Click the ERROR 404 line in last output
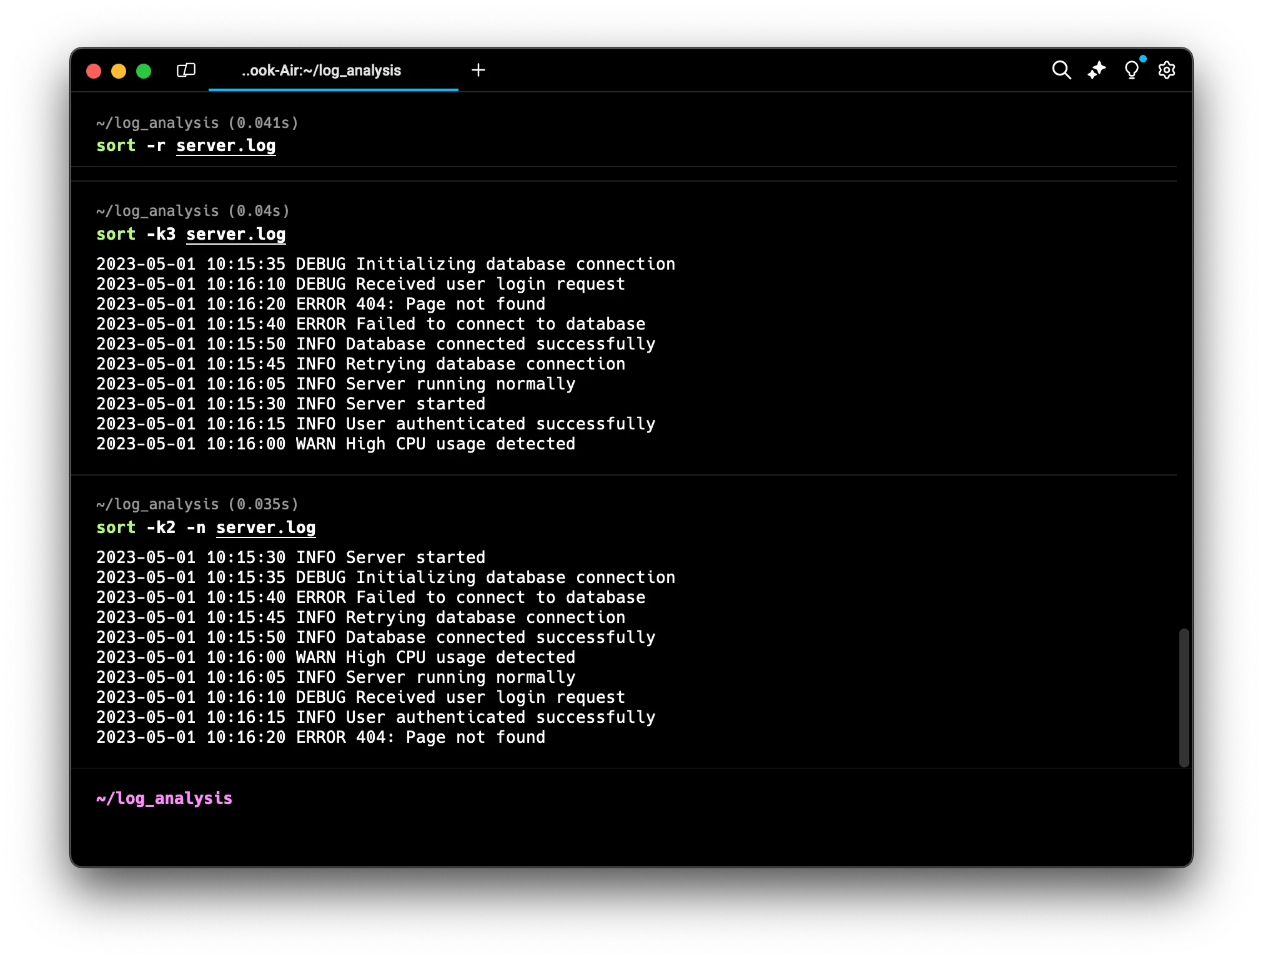This screenshot has height=960, width=1263. click(x=320, y=737)
